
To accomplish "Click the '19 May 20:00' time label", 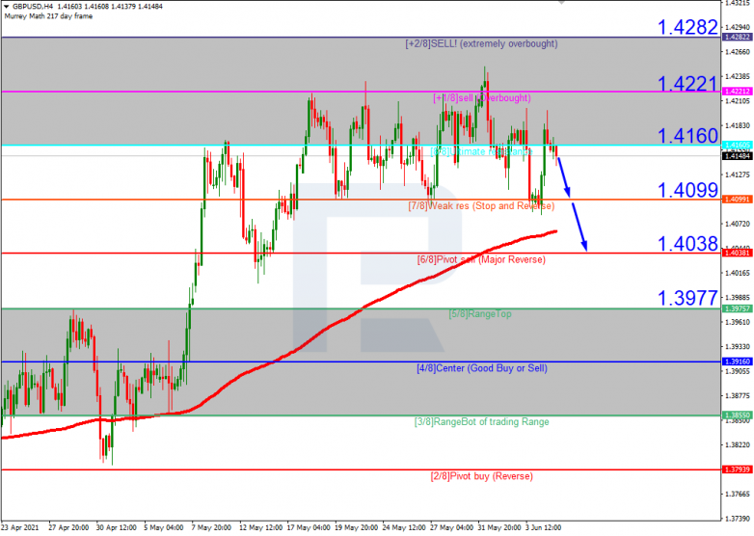I will [356, 528].
